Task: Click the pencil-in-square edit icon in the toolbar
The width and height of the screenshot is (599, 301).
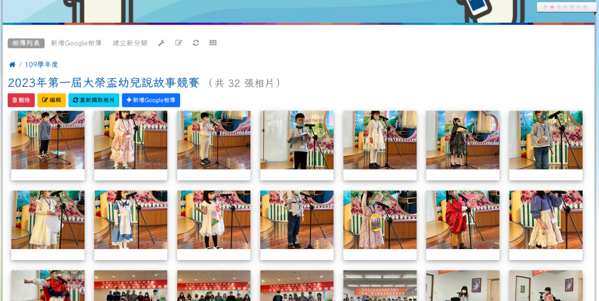Action: tap(178, 43)
